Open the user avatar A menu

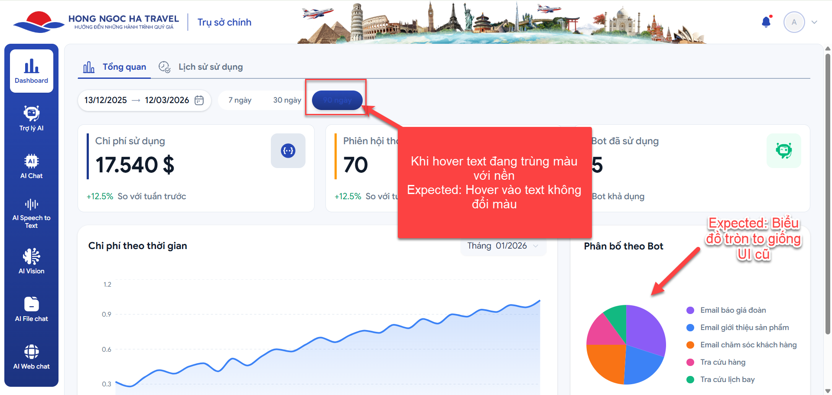click(794, 22)
